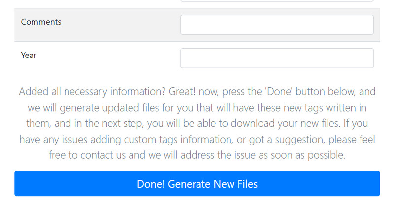This screenshot has width=394, height=200.
Task: Click the Comments text input field
Action: [277, 25]
